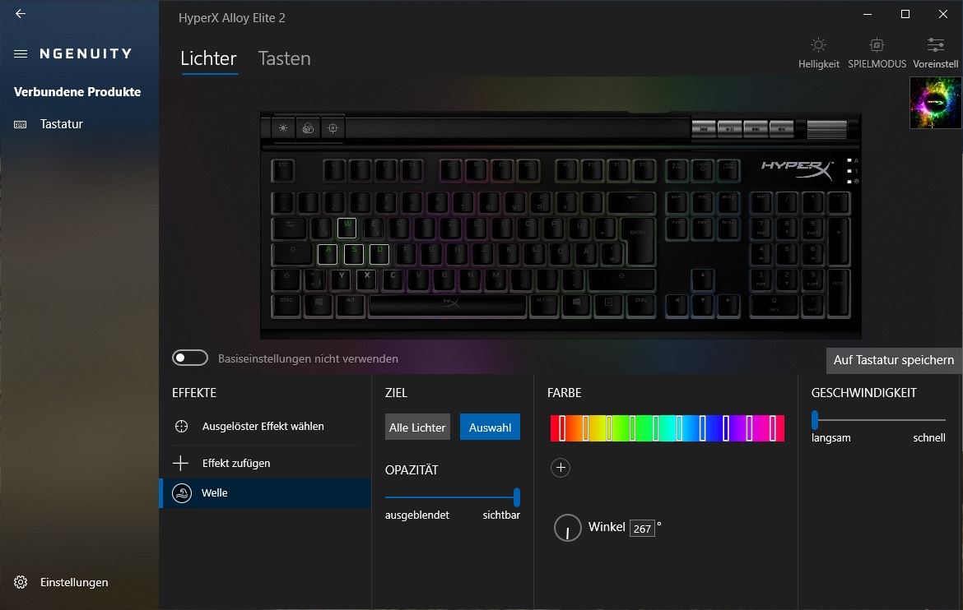
Task: Open the Voreinstell presets icon
Action: (935, 44)
